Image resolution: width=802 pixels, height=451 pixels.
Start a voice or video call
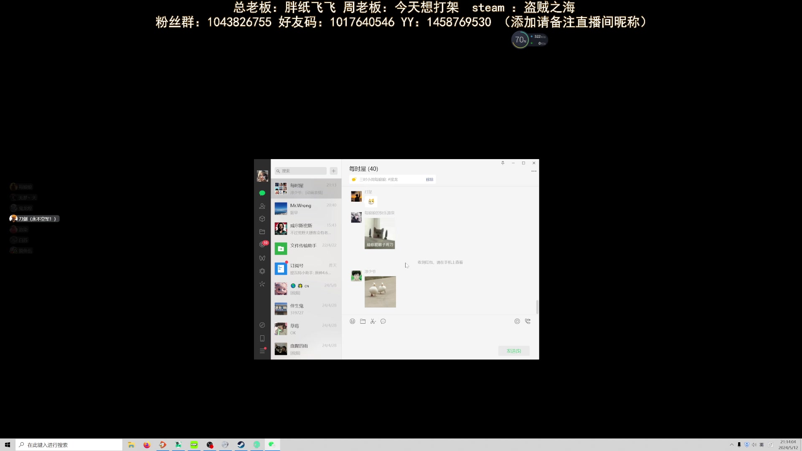(x=528, y=321)
